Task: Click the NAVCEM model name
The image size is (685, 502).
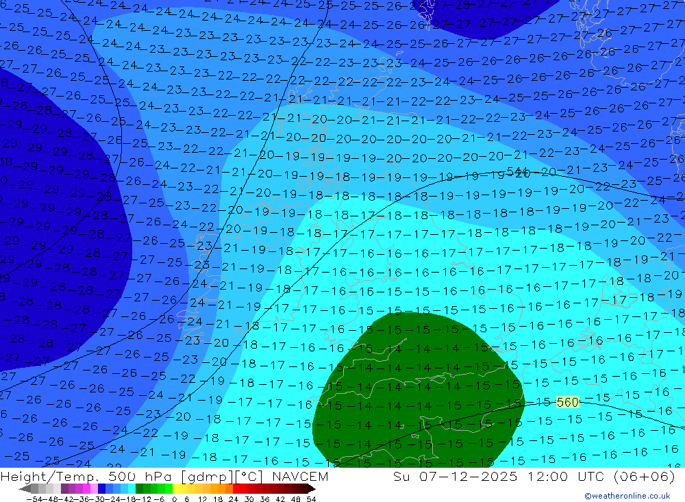Action: [x=300, y=476]
